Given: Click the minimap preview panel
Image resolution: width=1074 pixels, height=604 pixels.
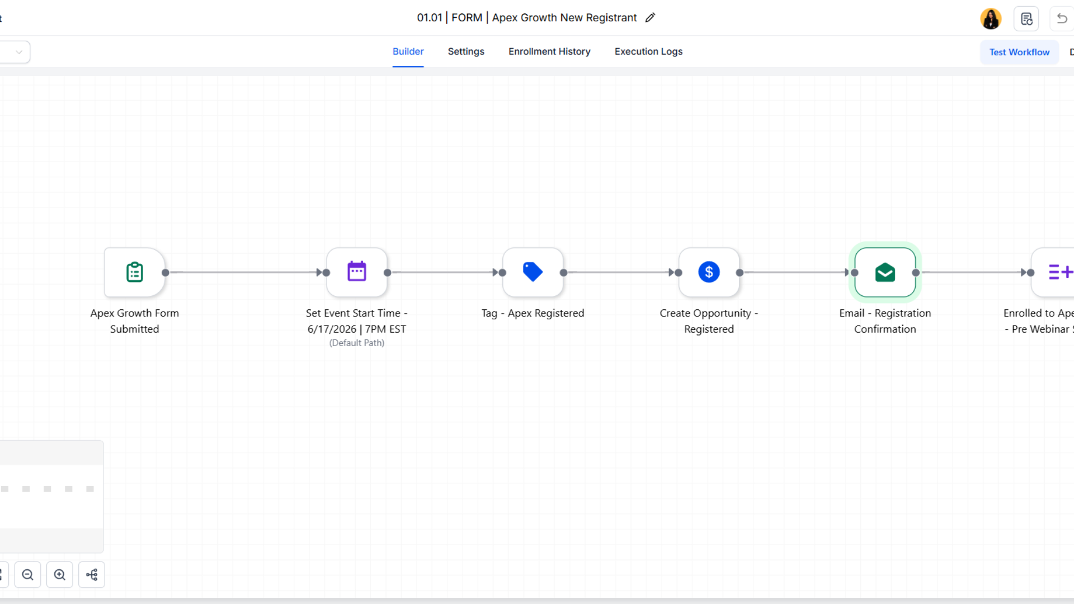Looking at the screenshot, I should 51,497.
